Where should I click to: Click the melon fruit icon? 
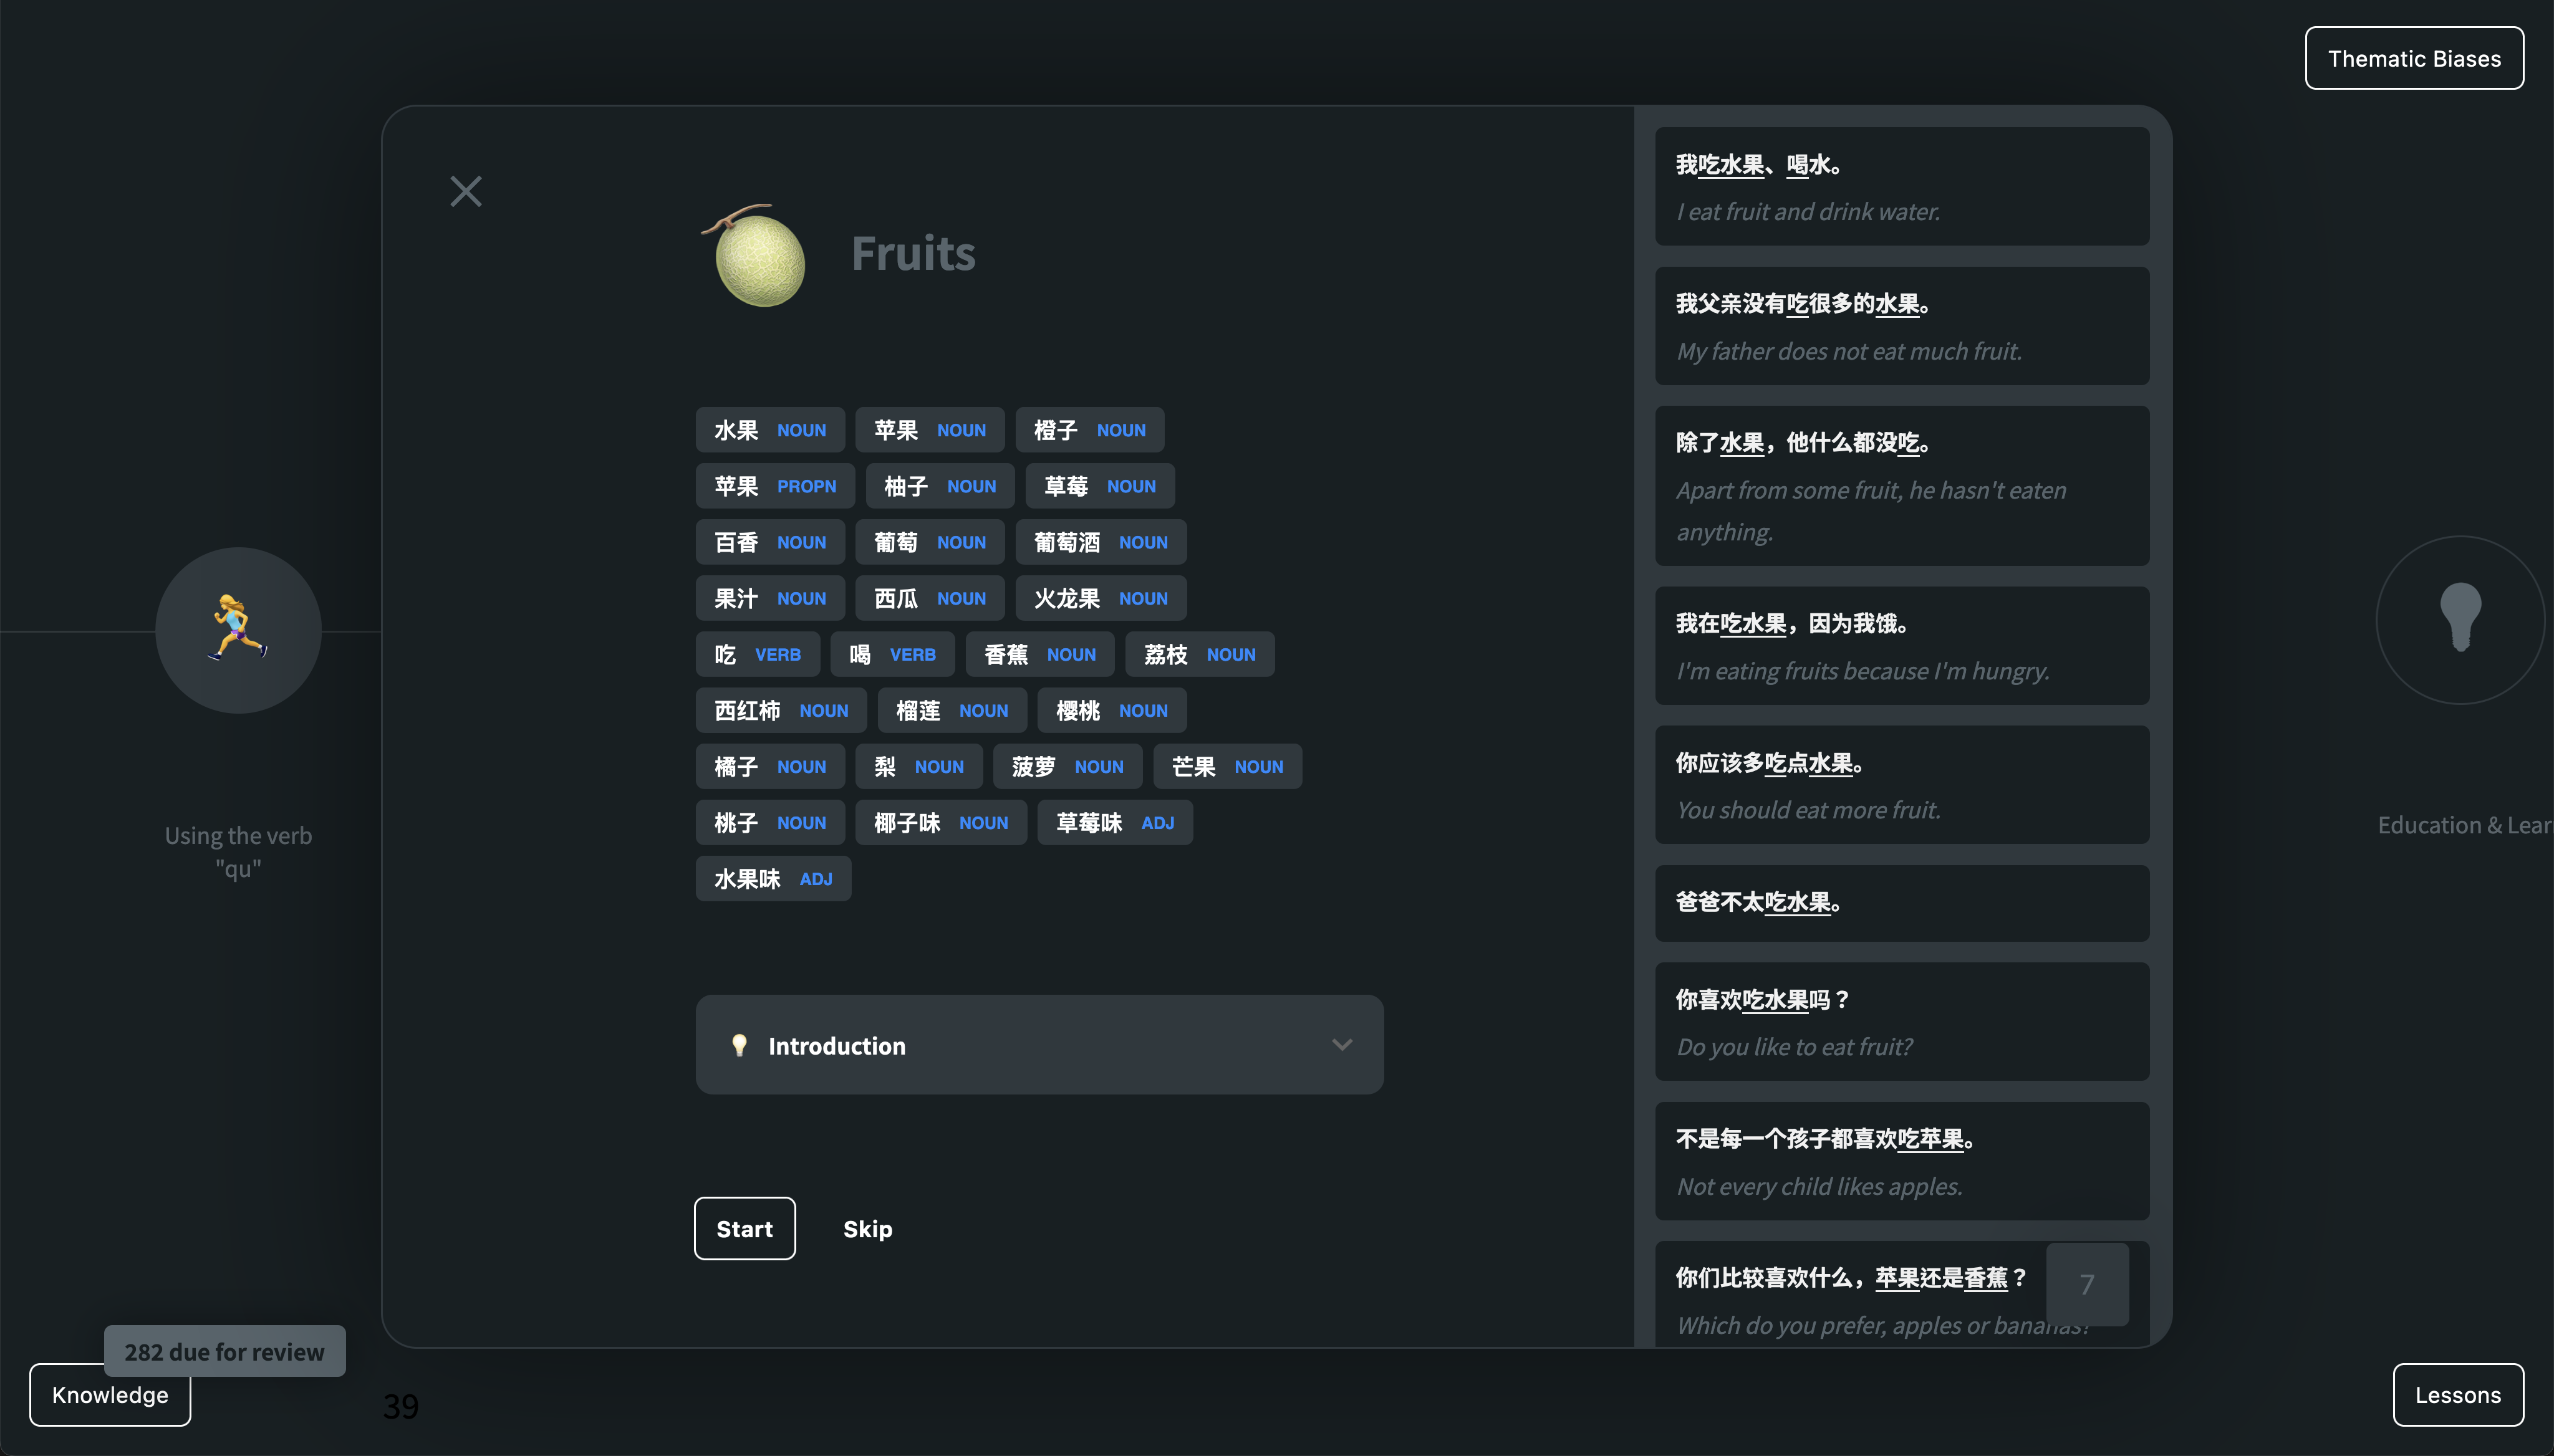pos(758,257)
